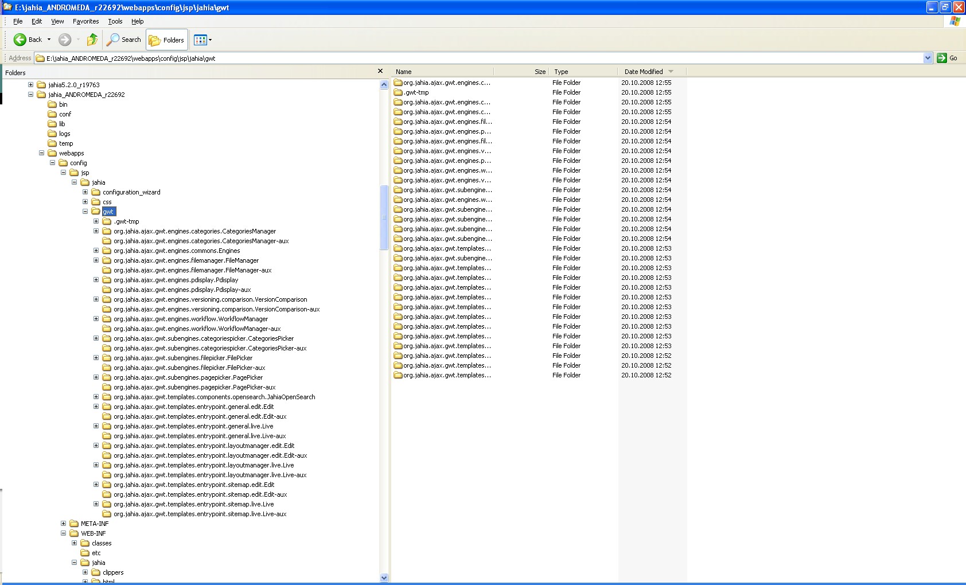Collapse the jahia_ANDROMEDA_r22692 tree node

31,95
